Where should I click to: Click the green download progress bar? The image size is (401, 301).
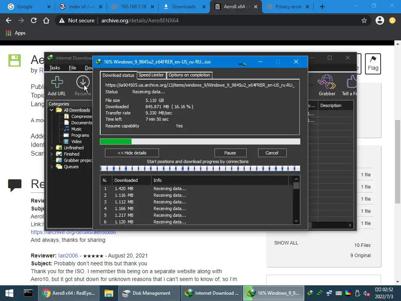click(x=200, y=141)
